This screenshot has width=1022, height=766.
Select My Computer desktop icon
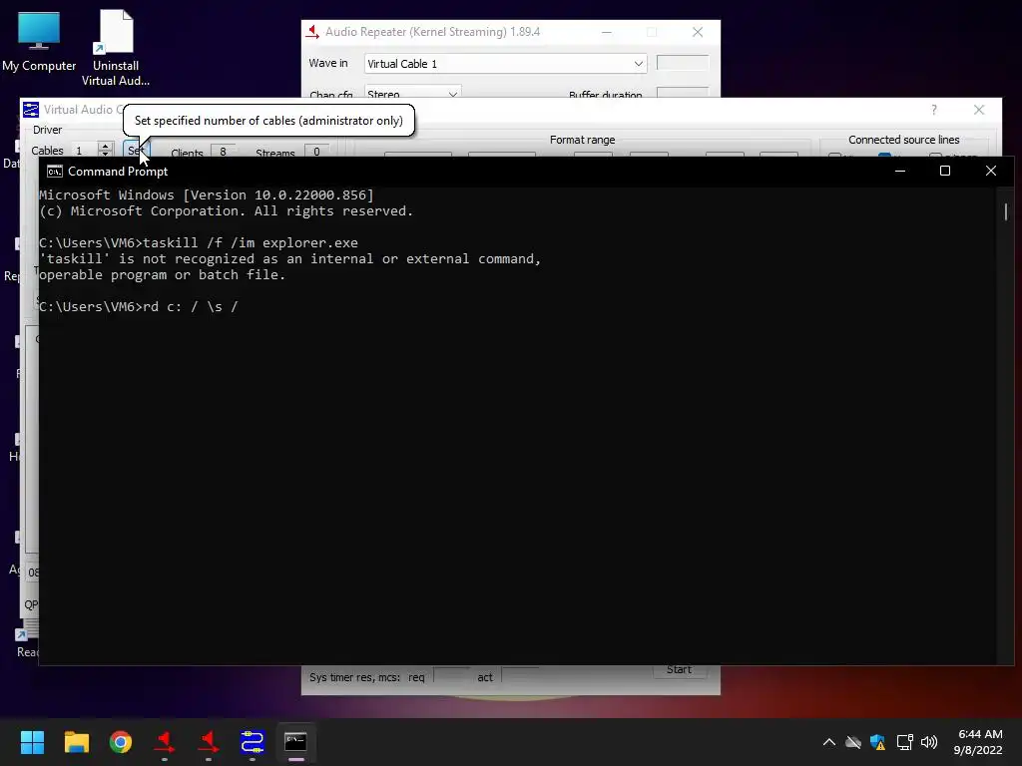click(x=39, y=40)
